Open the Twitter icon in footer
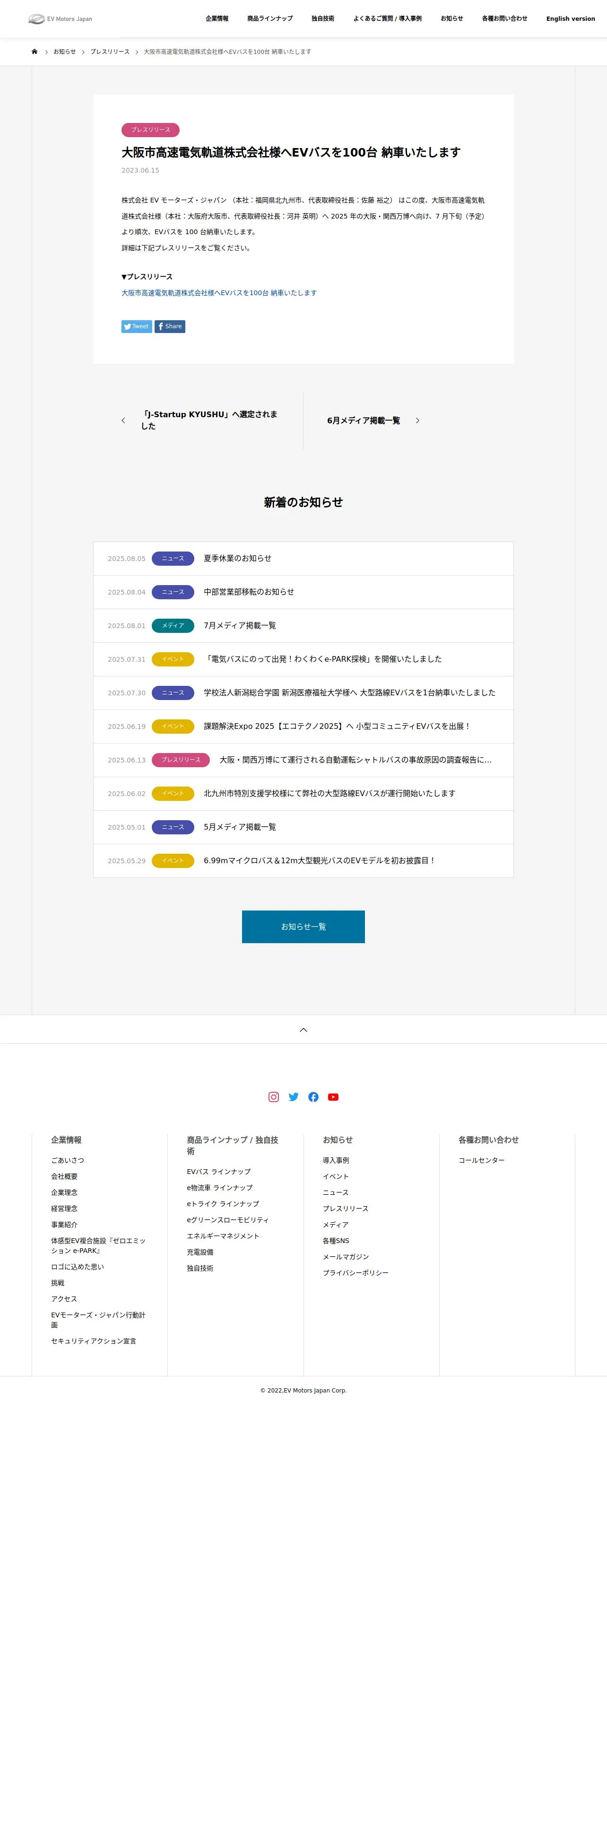The width and height of the screenshot is (607, 1822). tap(293, 1097)
